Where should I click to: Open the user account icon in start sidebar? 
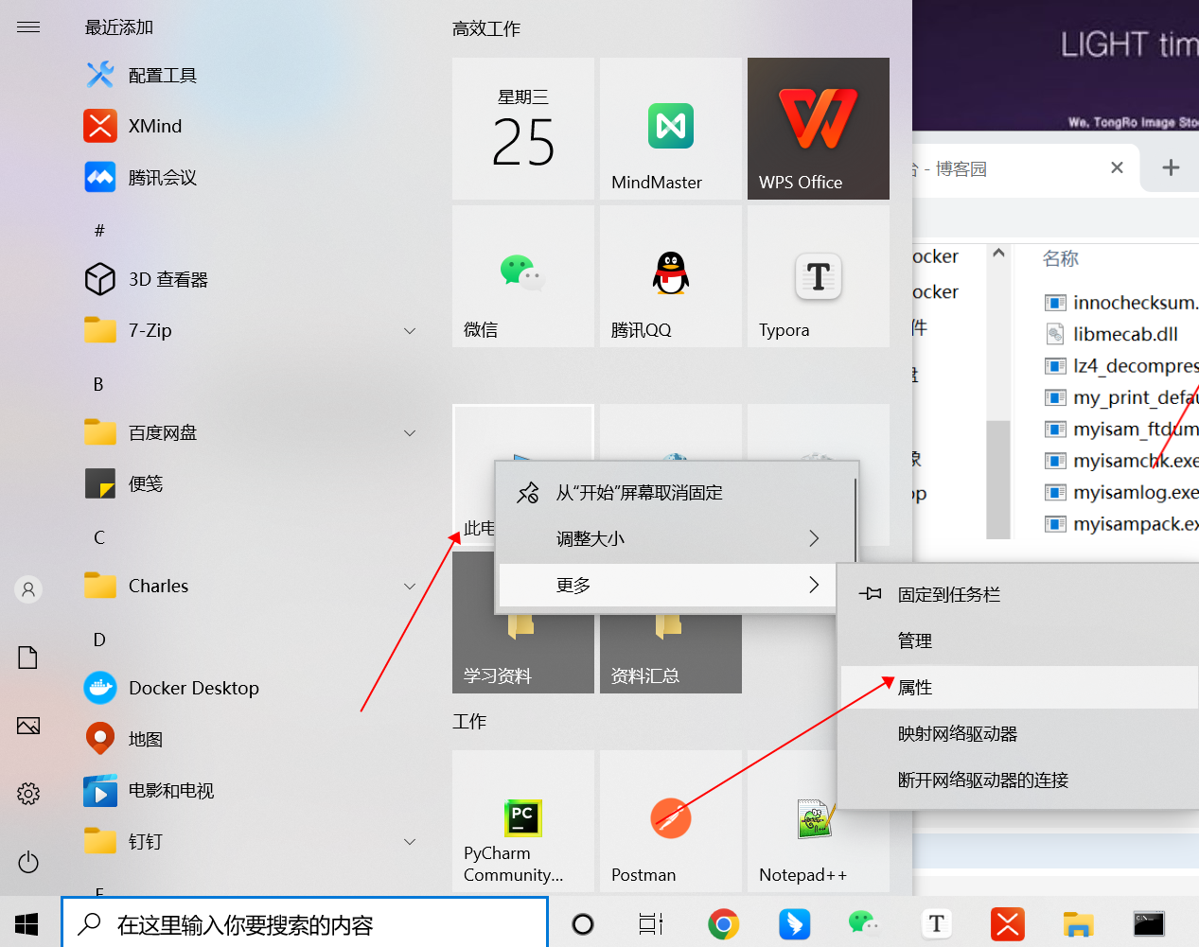[x=28, y=589]
